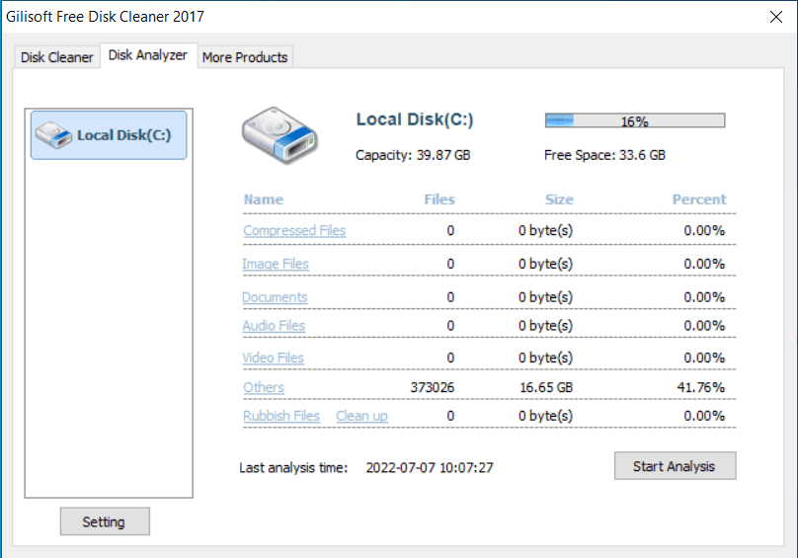
Task: Click the Free Space: 33.6 GB text
Action: (x=604, y=155)
